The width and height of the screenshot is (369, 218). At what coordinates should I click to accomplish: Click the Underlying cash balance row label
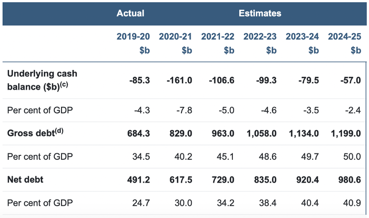(42, 80)
